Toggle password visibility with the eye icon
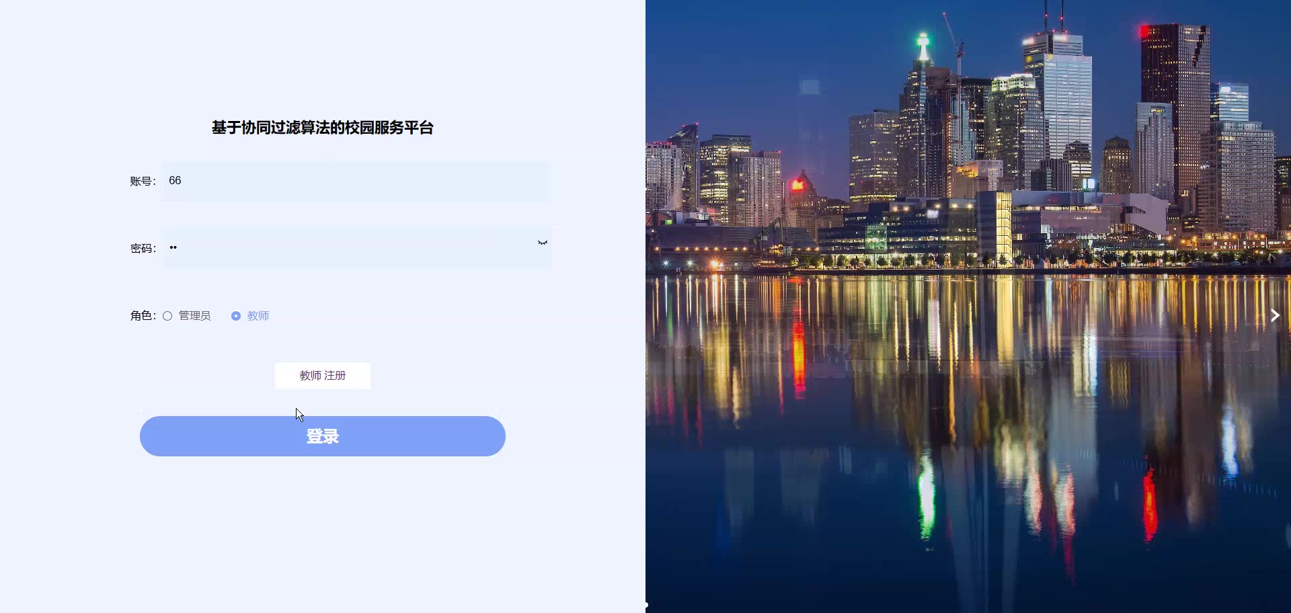Screen dimensions: 1291x613 [543, 243]
